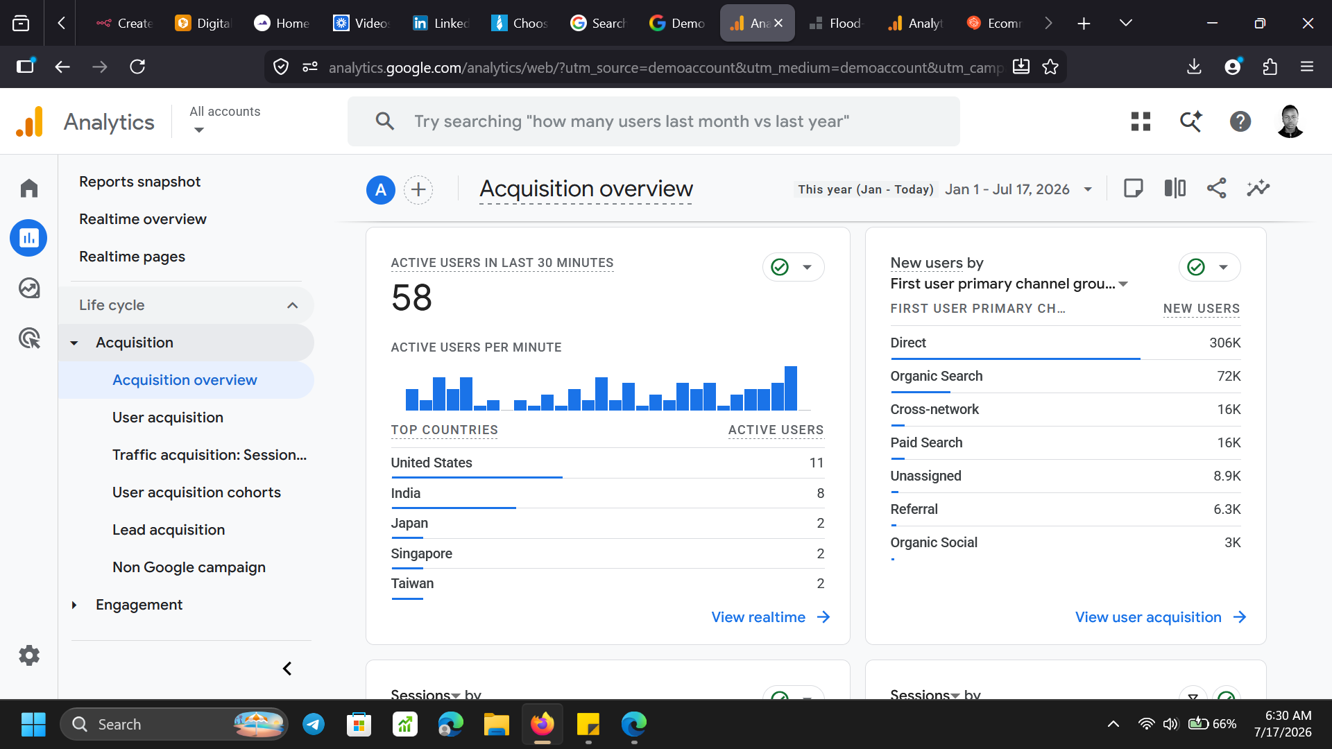Collapse the Acquisition tree group
This screenshot has width=1332, height=749.
(x=74, y=343)
